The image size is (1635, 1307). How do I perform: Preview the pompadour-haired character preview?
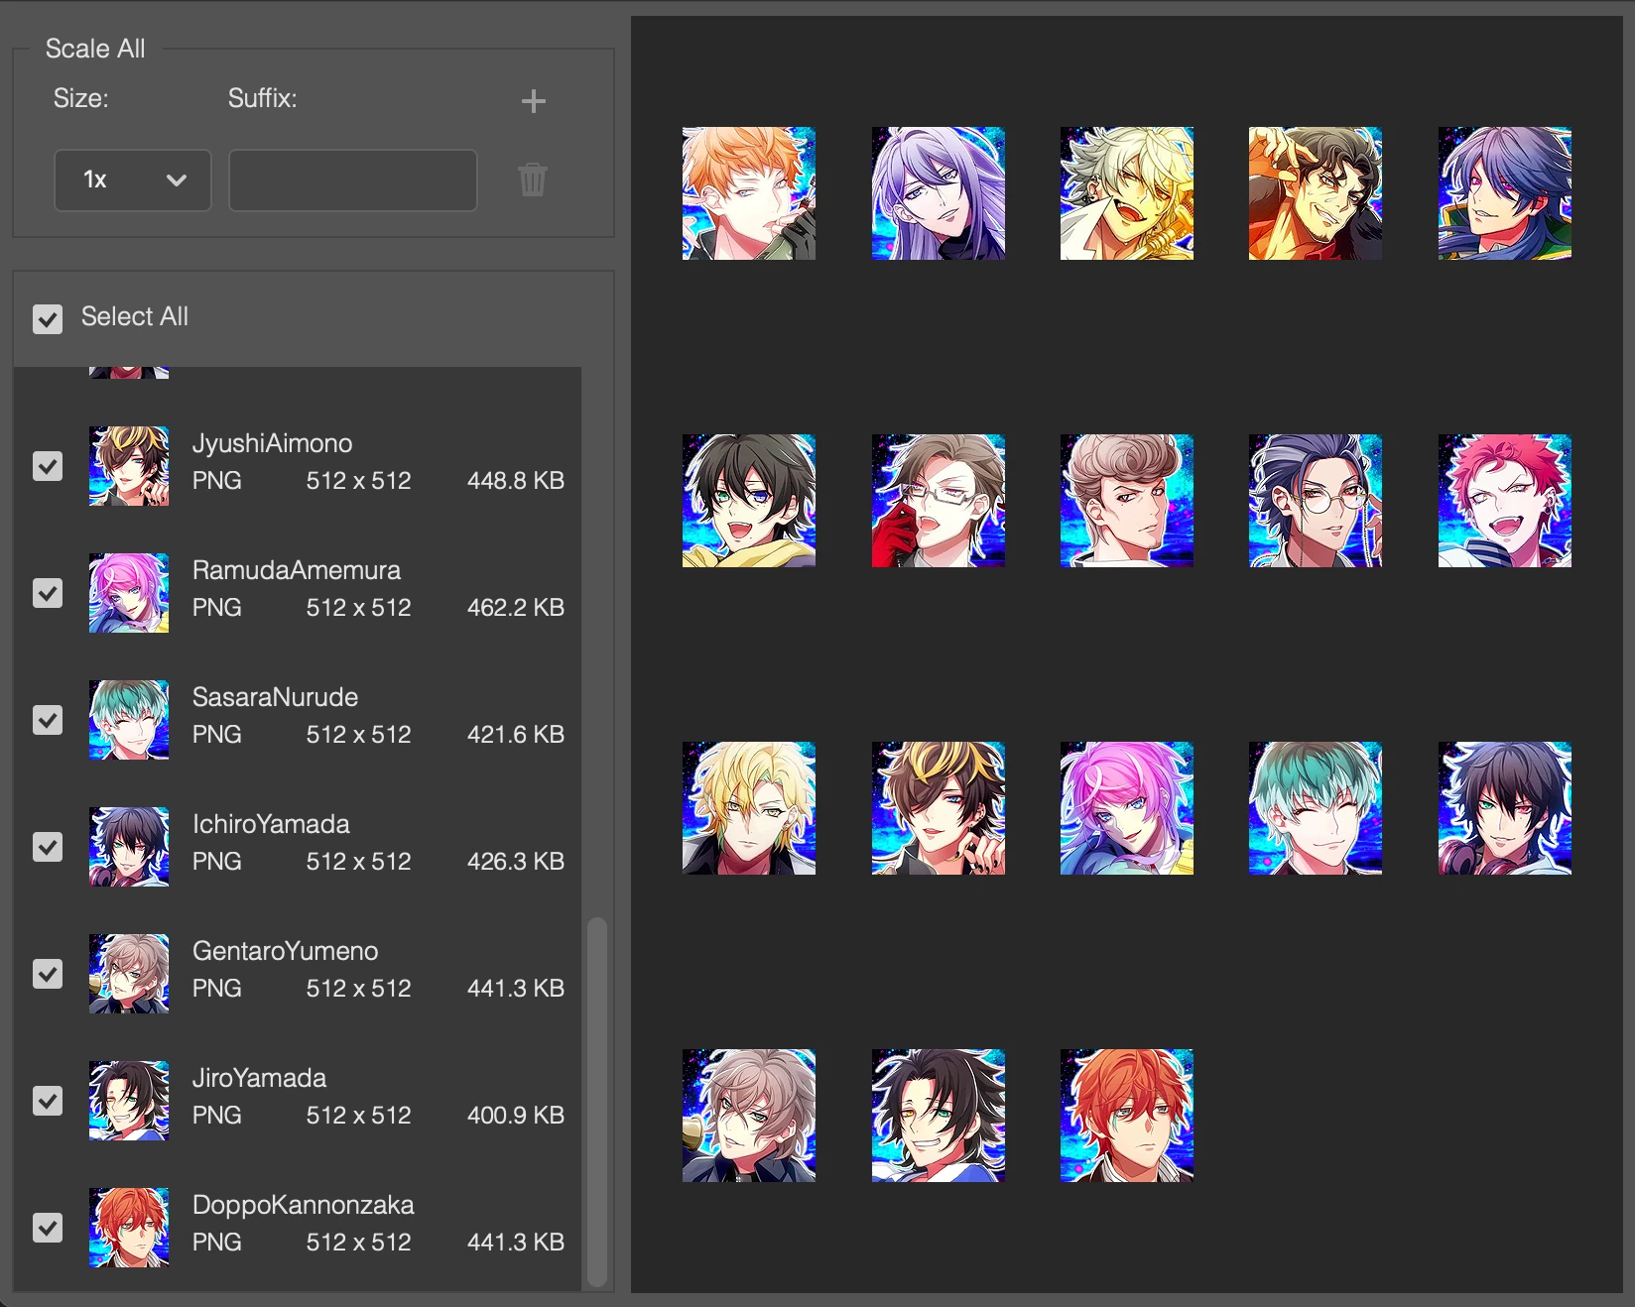coord(1127,501)
